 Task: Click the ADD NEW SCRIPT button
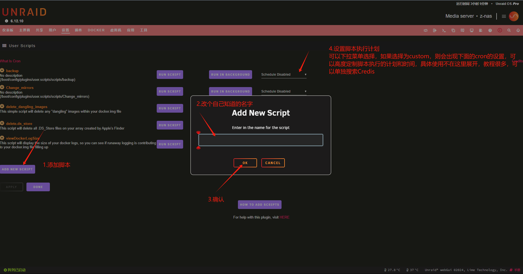[x=17, y=169]
